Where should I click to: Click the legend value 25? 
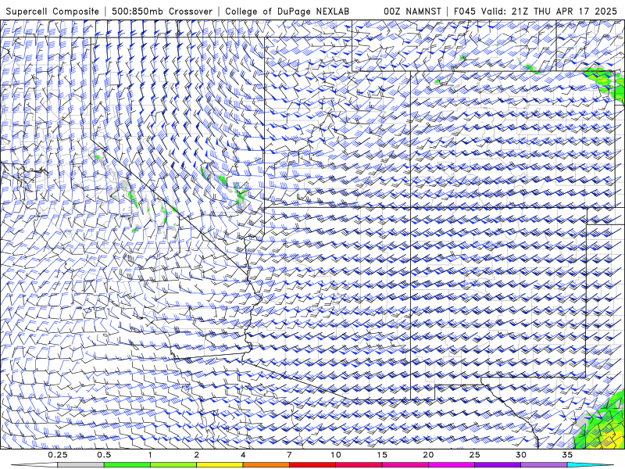(474, 455)
